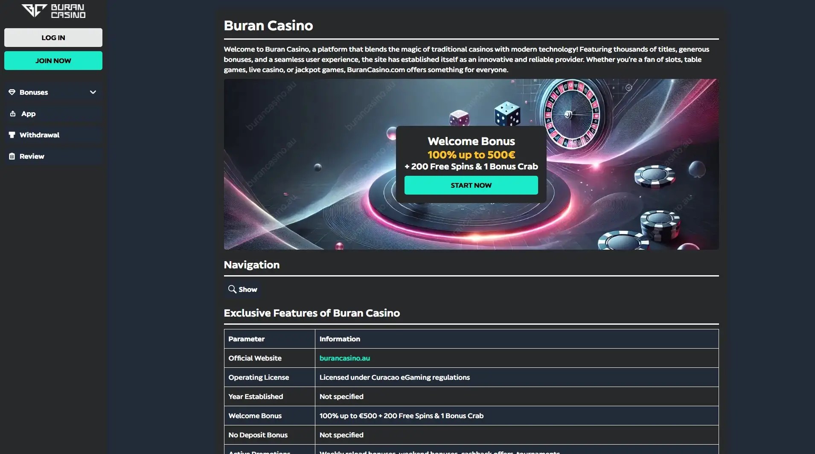Image resolution: width=815 pixels, height=454 pixels.
Task: Click 'Licensed under Curacao eGaming regulations' cell
Action: click(x=517, y=377)
